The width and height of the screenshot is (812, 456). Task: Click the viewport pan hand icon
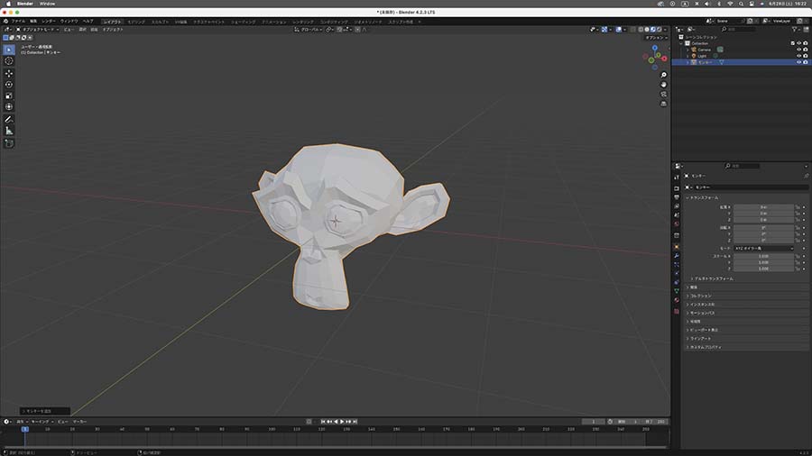pyautogui.click(x=663, y=85)
